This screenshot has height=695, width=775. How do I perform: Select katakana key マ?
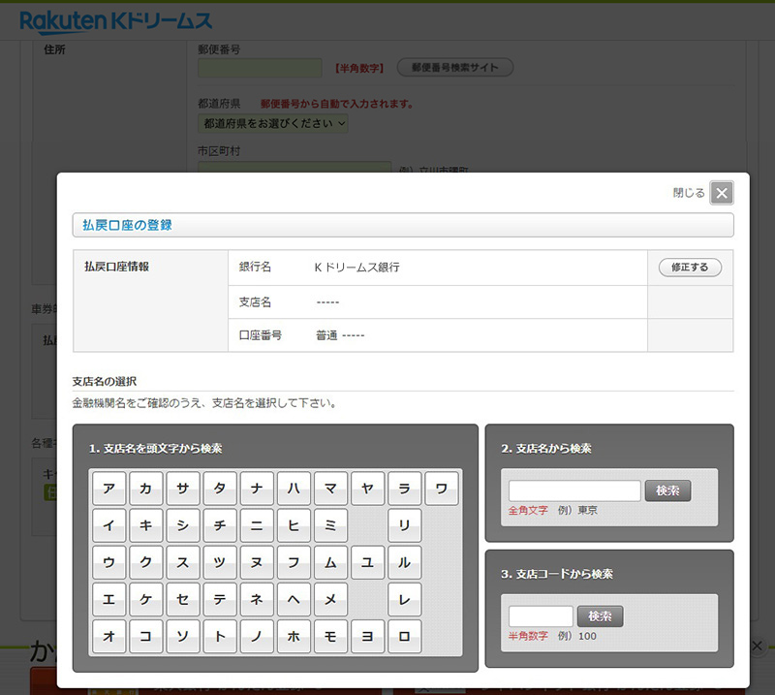[330, 489]
